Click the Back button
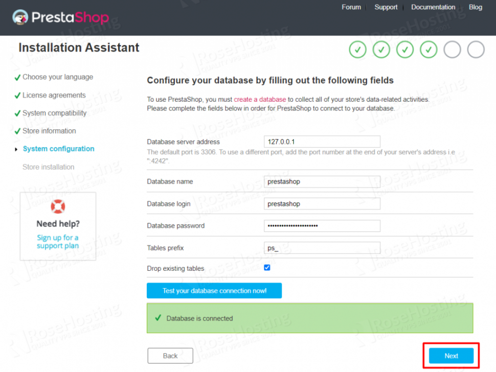Image resolution: width=496 pixels, height=372 pixels. pyautogui.click(x=170, y=356)
